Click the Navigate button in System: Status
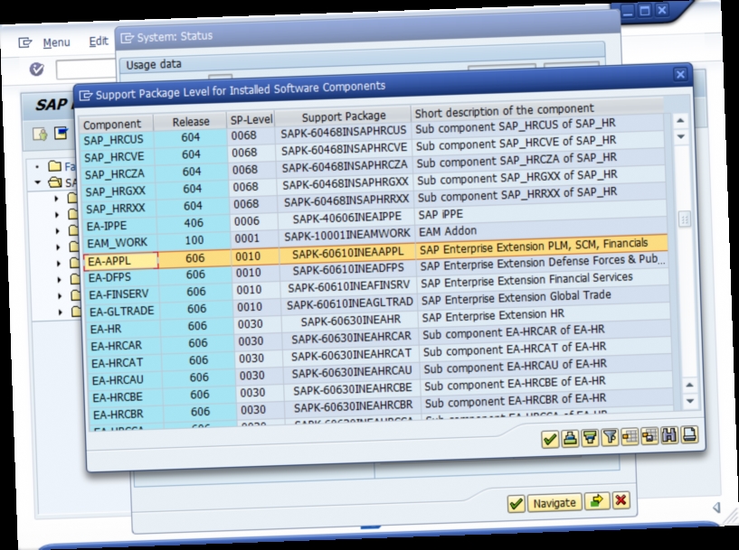The height and width of the screenshot is (550, 739). (554, 502)
